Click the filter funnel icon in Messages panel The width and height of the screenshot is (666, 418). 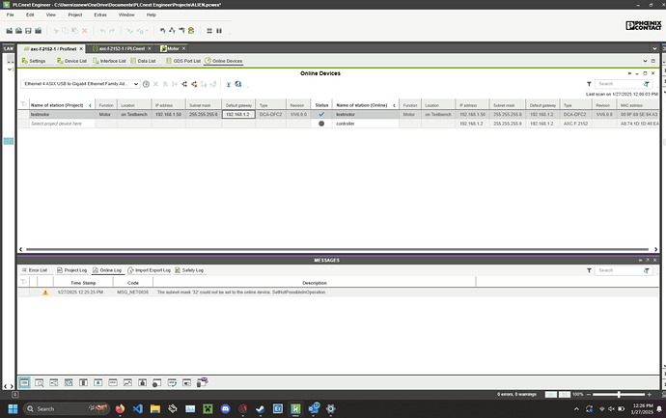click(590, 270)
